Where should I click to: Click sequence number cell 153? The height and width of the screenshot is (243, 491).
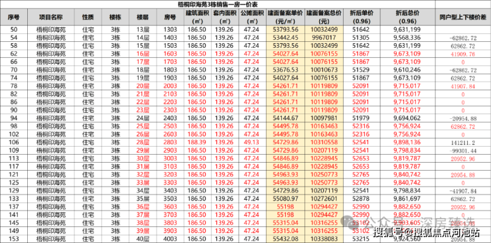point(14,238)
